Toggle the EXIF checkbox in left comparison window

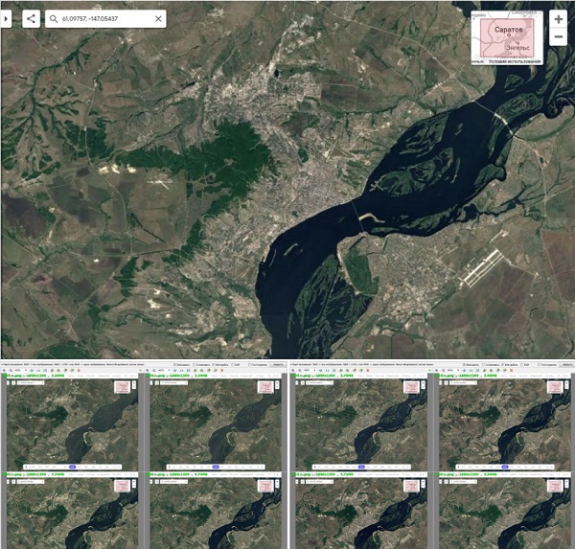233,364
